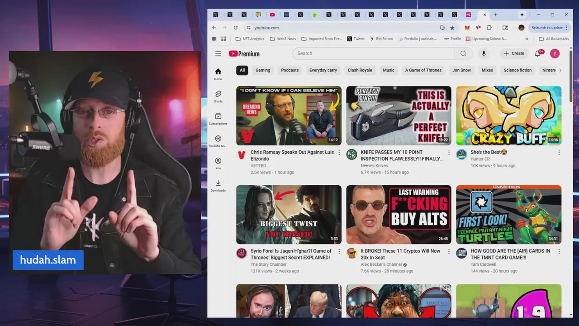Select the Music filter chip
Screen dimensions: 579x326
(389, 70)
